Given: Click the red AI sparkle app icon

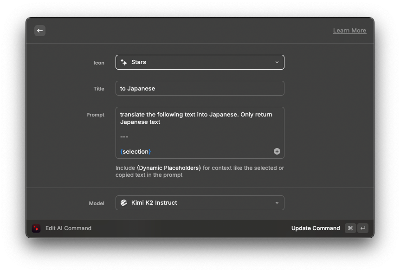Looking at the screenshot, I should (36, 228).
